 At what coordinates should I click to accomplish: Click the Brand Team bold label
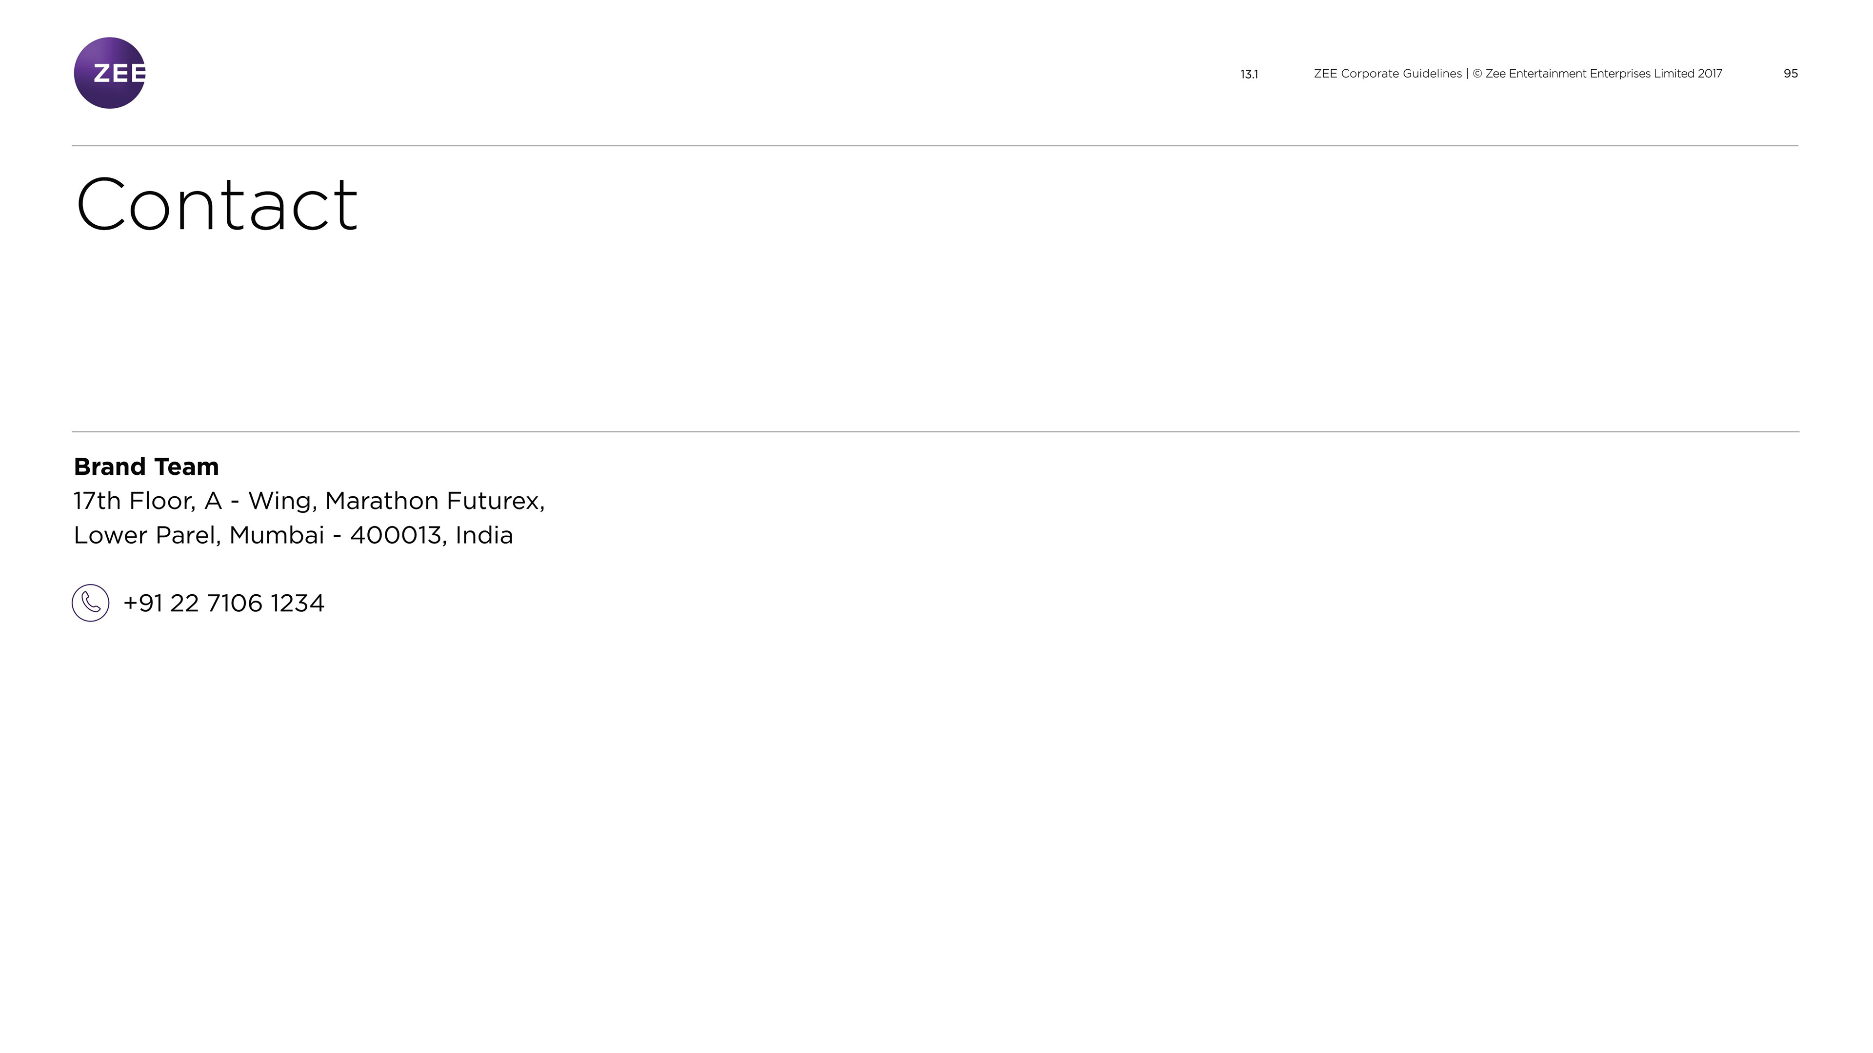pos(146,467)
